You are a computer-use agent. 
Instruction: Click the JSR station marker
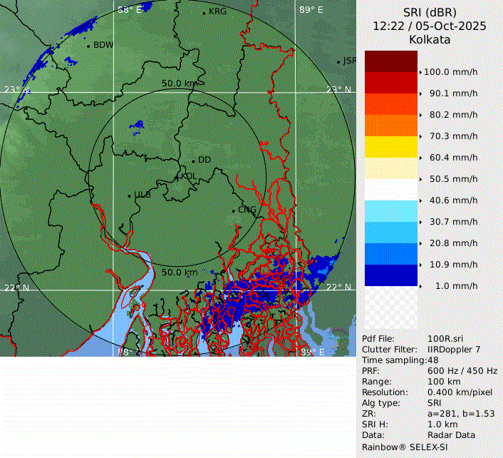pos(338,62)
